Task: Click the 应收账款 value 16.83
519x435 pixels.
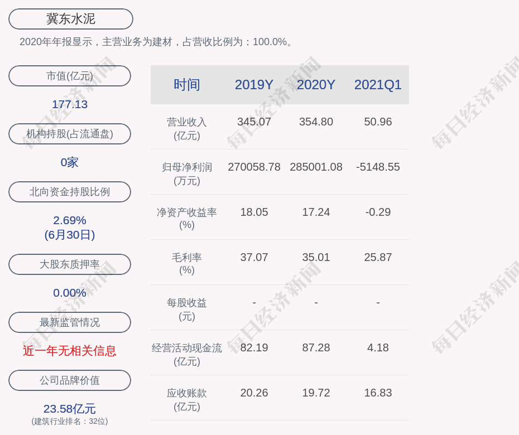Action: pos(378,393)
